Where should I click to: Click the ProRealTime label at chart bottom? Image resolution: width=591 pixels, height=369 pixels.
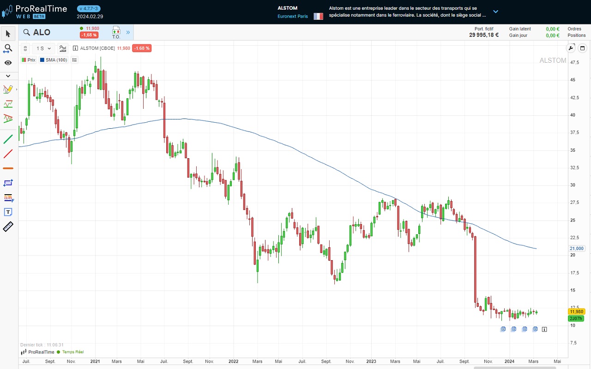pyautogui.click(x=37, y=352)
